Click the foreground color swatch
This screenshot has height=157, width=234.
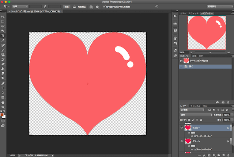(2, 115)
